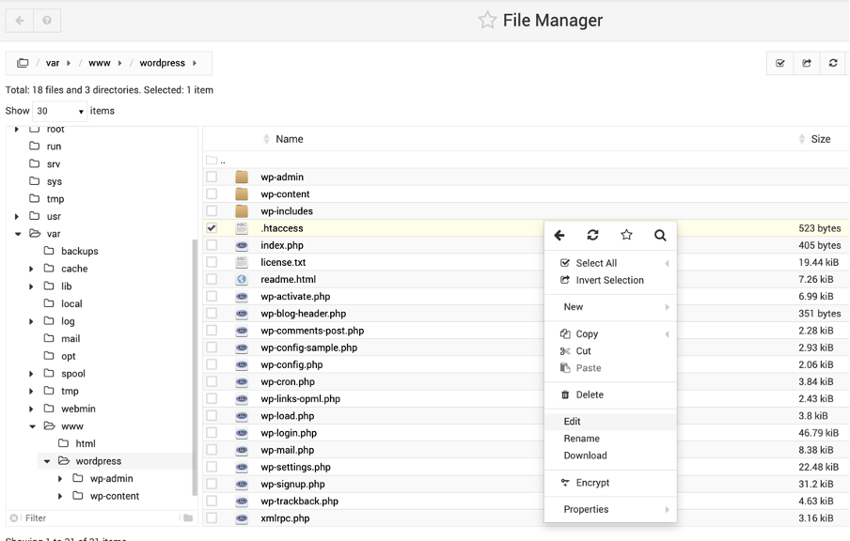Viewport: 850px width, 541px height.
Task: Click the folder icon beside Filter box
Action: [188, 518]
